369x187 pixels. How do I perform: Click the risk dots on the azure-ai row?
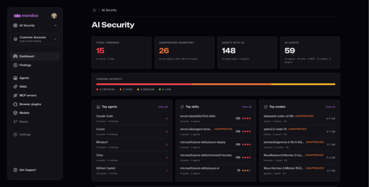[x=247, y=170]
